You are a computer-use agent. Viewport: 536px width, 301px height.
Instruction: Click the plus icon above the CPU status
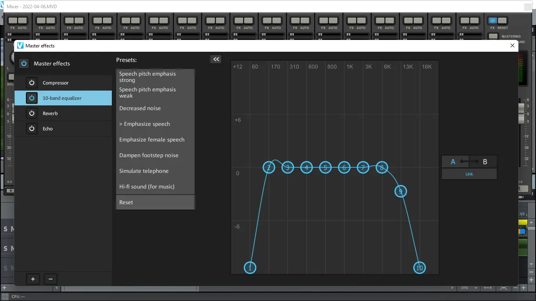coord(4,288)
